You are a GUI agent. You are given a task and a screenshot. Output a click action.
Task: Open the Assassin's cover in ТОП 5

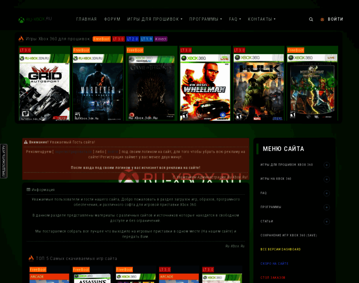click(x=92, y=278)
